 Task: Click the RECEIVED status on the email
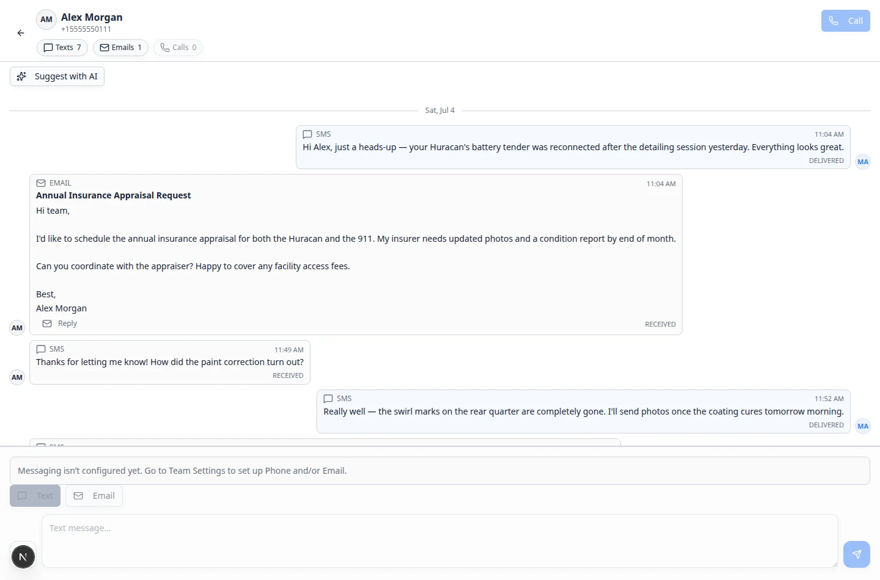click(x=660, y=324)
